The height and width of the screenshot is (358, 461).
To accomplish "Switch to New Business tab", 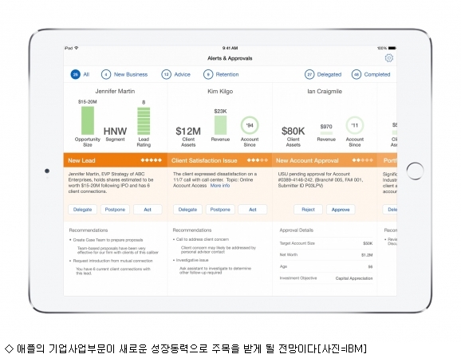I will tap(124, 74).
